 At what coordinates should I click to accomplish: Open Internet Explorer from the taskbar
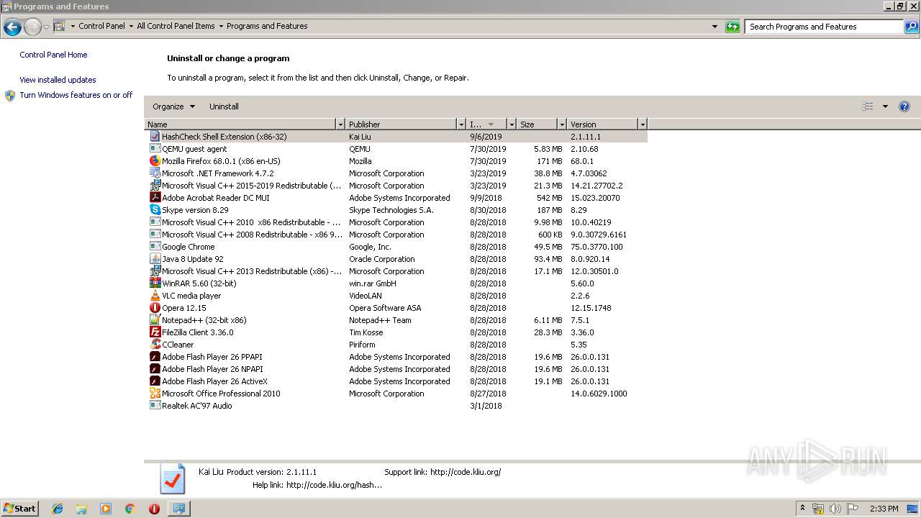58,509
